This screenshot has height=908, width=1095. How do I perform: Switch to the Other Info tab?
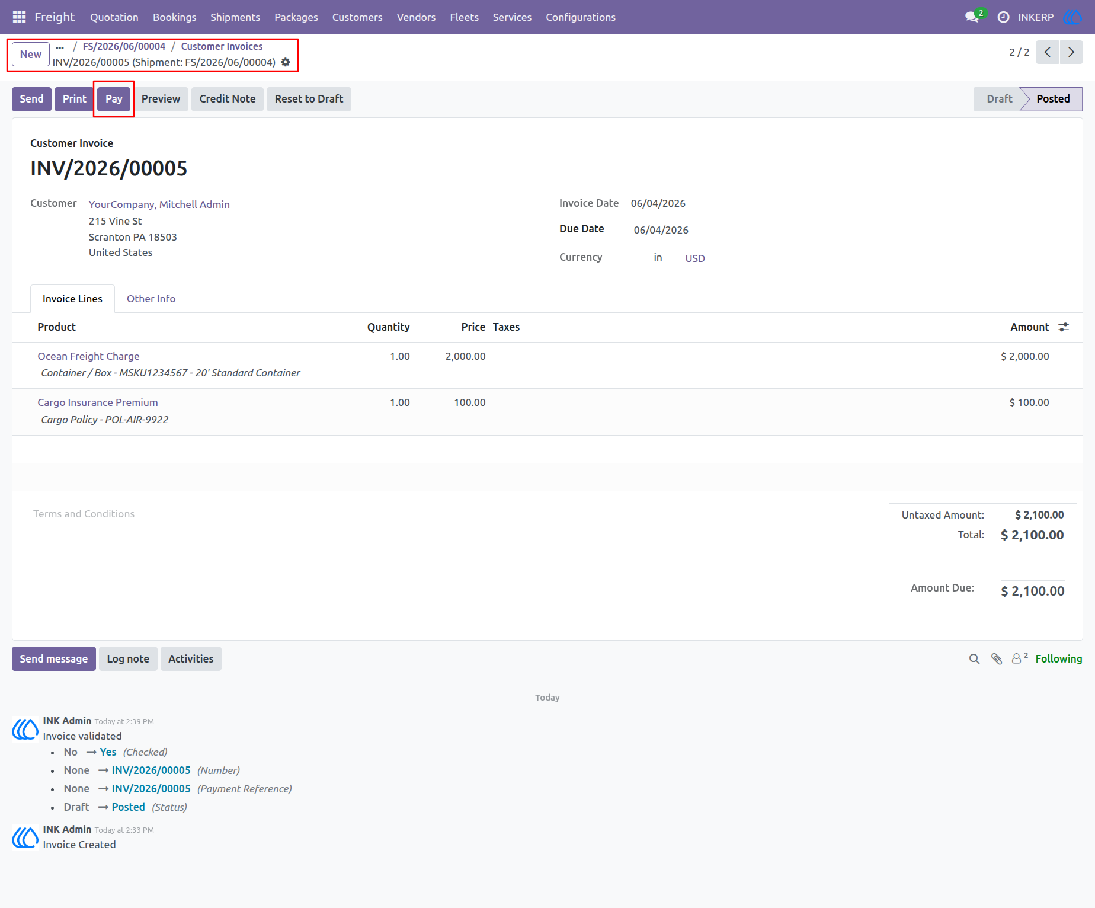point(151,299)
